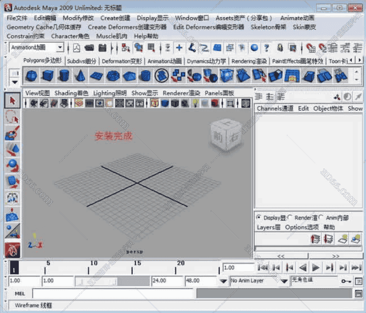Choose the Move tool

12,149
